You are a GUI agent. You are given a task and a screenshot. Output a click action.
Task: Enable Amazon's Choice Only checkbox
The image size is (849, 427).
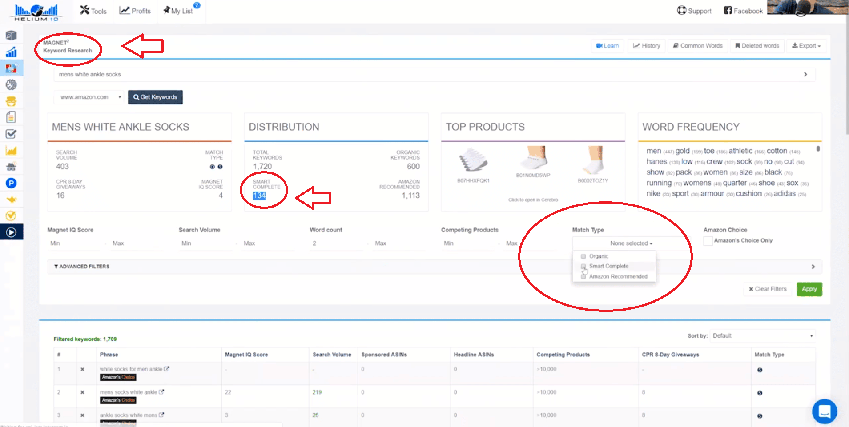(708, 241)
